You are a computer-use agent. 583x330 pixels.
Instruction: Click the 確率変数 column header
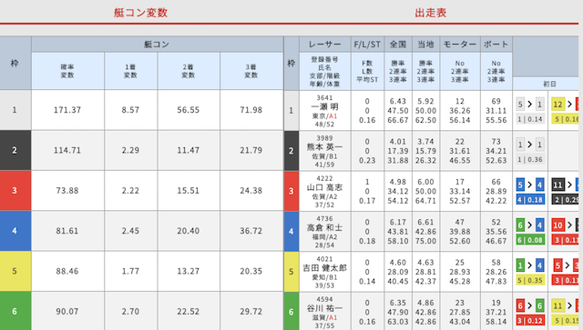(67, 71)
